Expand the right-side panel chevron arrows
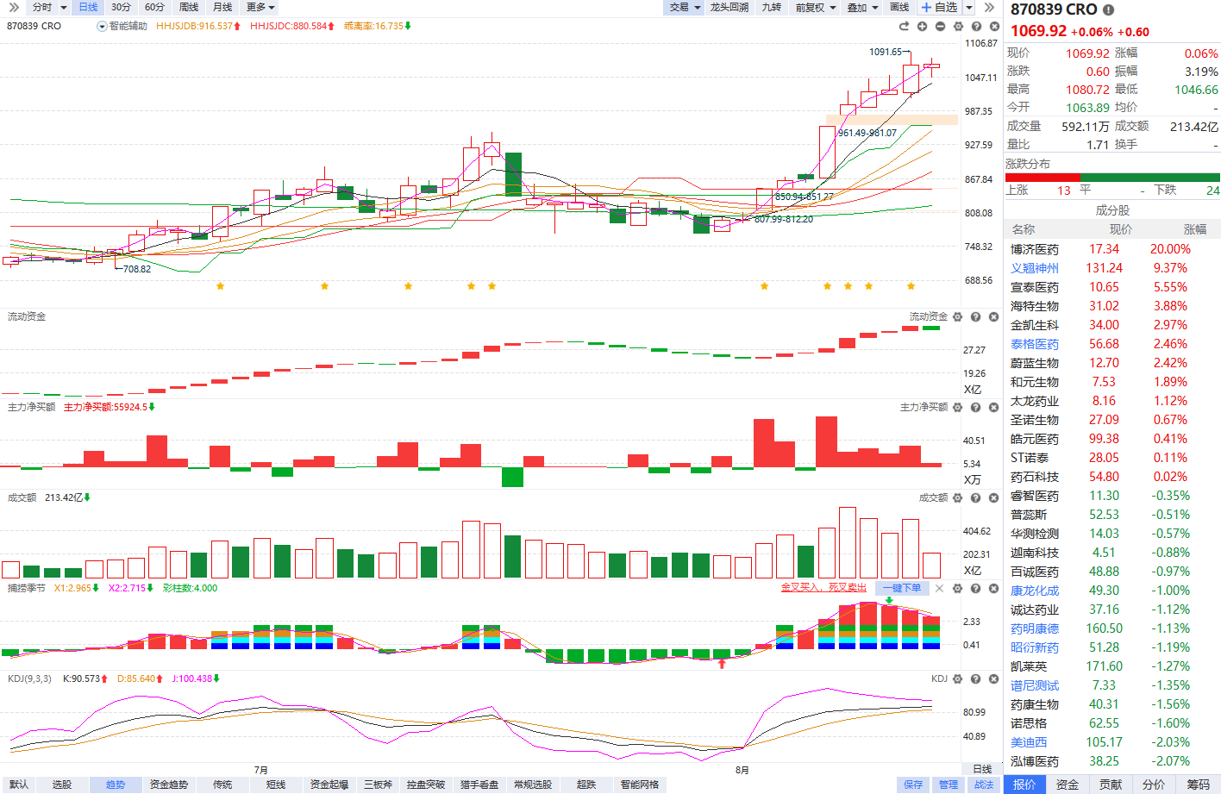The width and height of the screenshot is (1221, 794). coord(989,7)
